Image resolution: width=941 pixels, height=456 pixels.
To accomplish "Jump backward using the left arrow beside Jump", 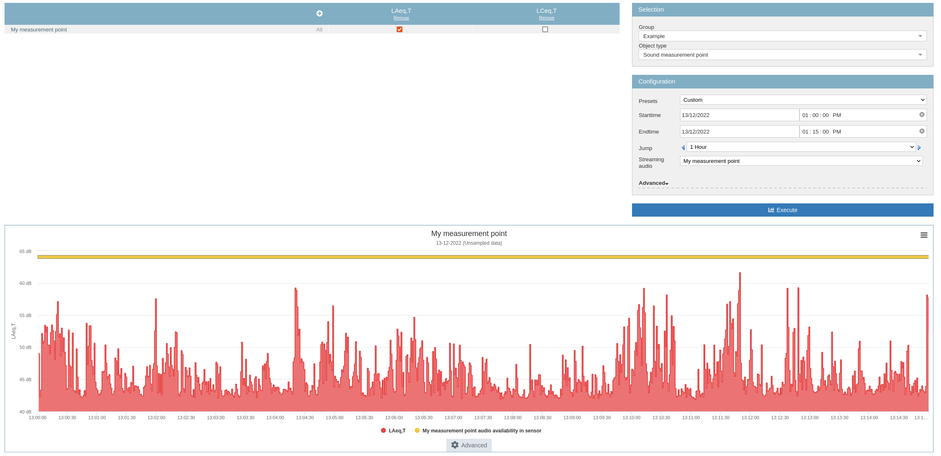I will click(683, 147).
